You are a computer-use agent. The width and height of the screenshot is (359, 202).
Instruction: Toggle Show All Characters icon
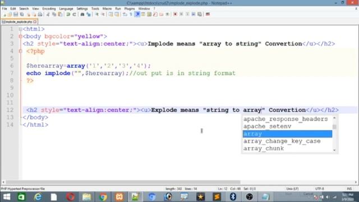(x=131, y=15)
